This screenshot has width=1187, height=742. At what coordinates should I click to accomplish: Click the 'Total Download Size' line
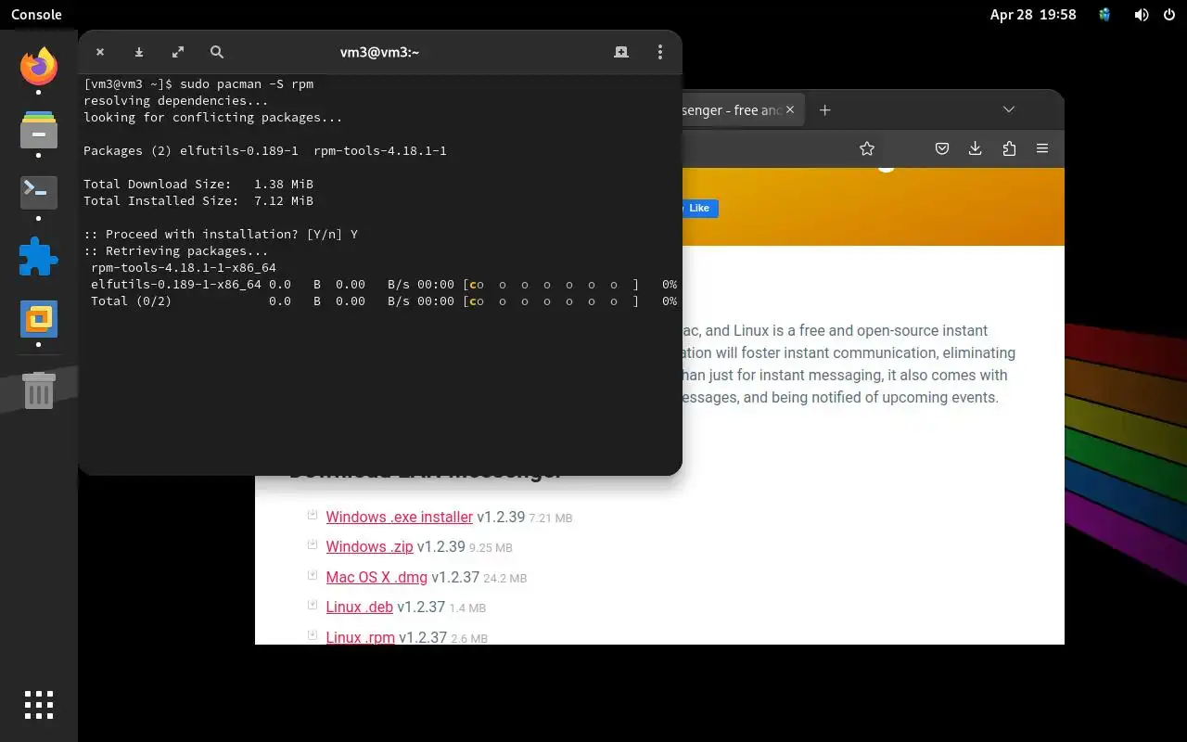click(x=198, y=184)
